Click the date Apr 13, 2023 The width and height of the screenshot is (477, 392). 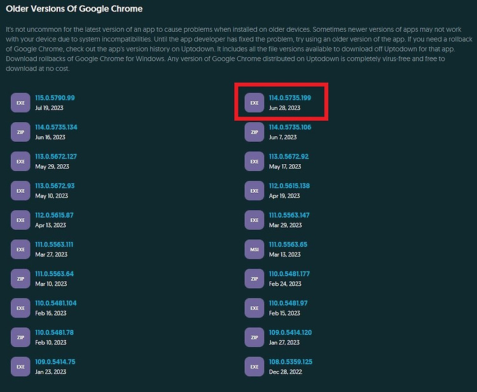tap(50, 225)
